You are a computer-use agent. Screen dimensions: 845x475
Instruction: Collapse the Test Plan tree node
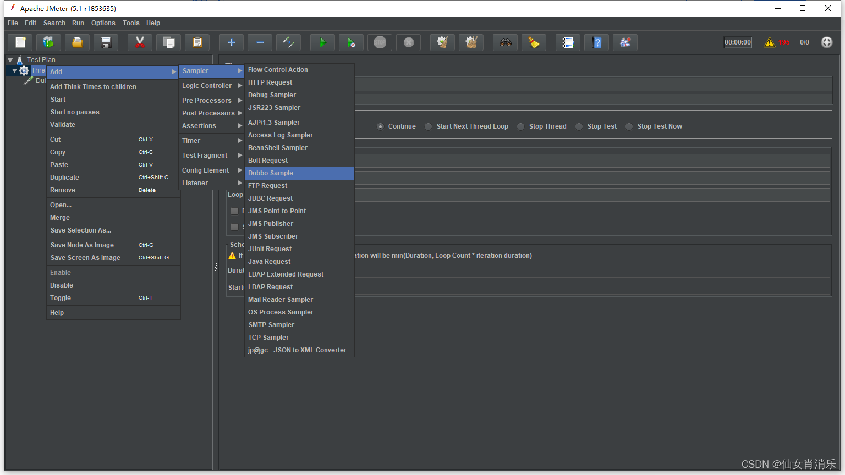pos(10,60)
